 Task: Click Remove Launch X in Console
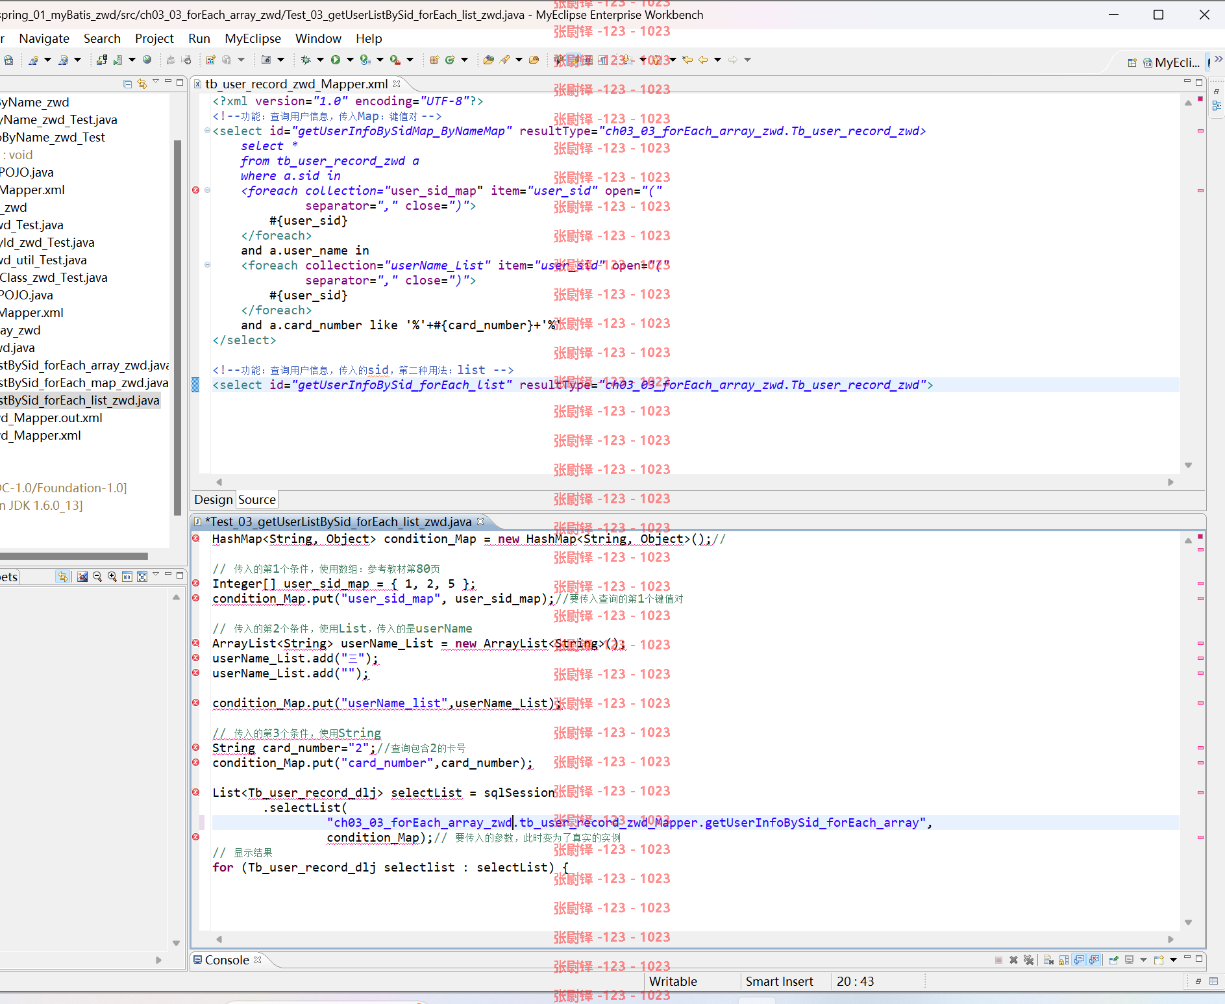[x=1013, y=960]
